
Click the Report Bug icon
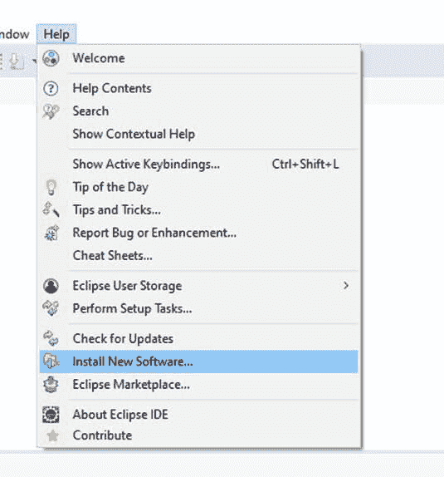pos(51,233)
